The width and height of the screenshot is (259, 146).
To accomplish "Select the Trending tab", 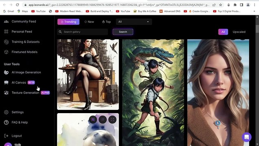I will 68,22.
